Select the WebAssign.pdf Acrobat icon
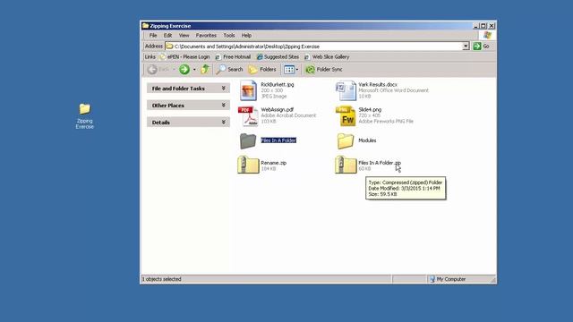The width and height of the screenshot is (573, 322). [x=248, y=115]
